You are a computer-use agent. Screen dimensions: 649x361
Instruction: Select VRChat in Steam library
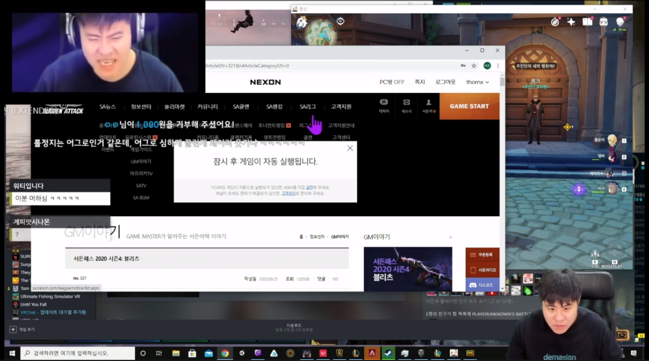[x=49, y=312]
